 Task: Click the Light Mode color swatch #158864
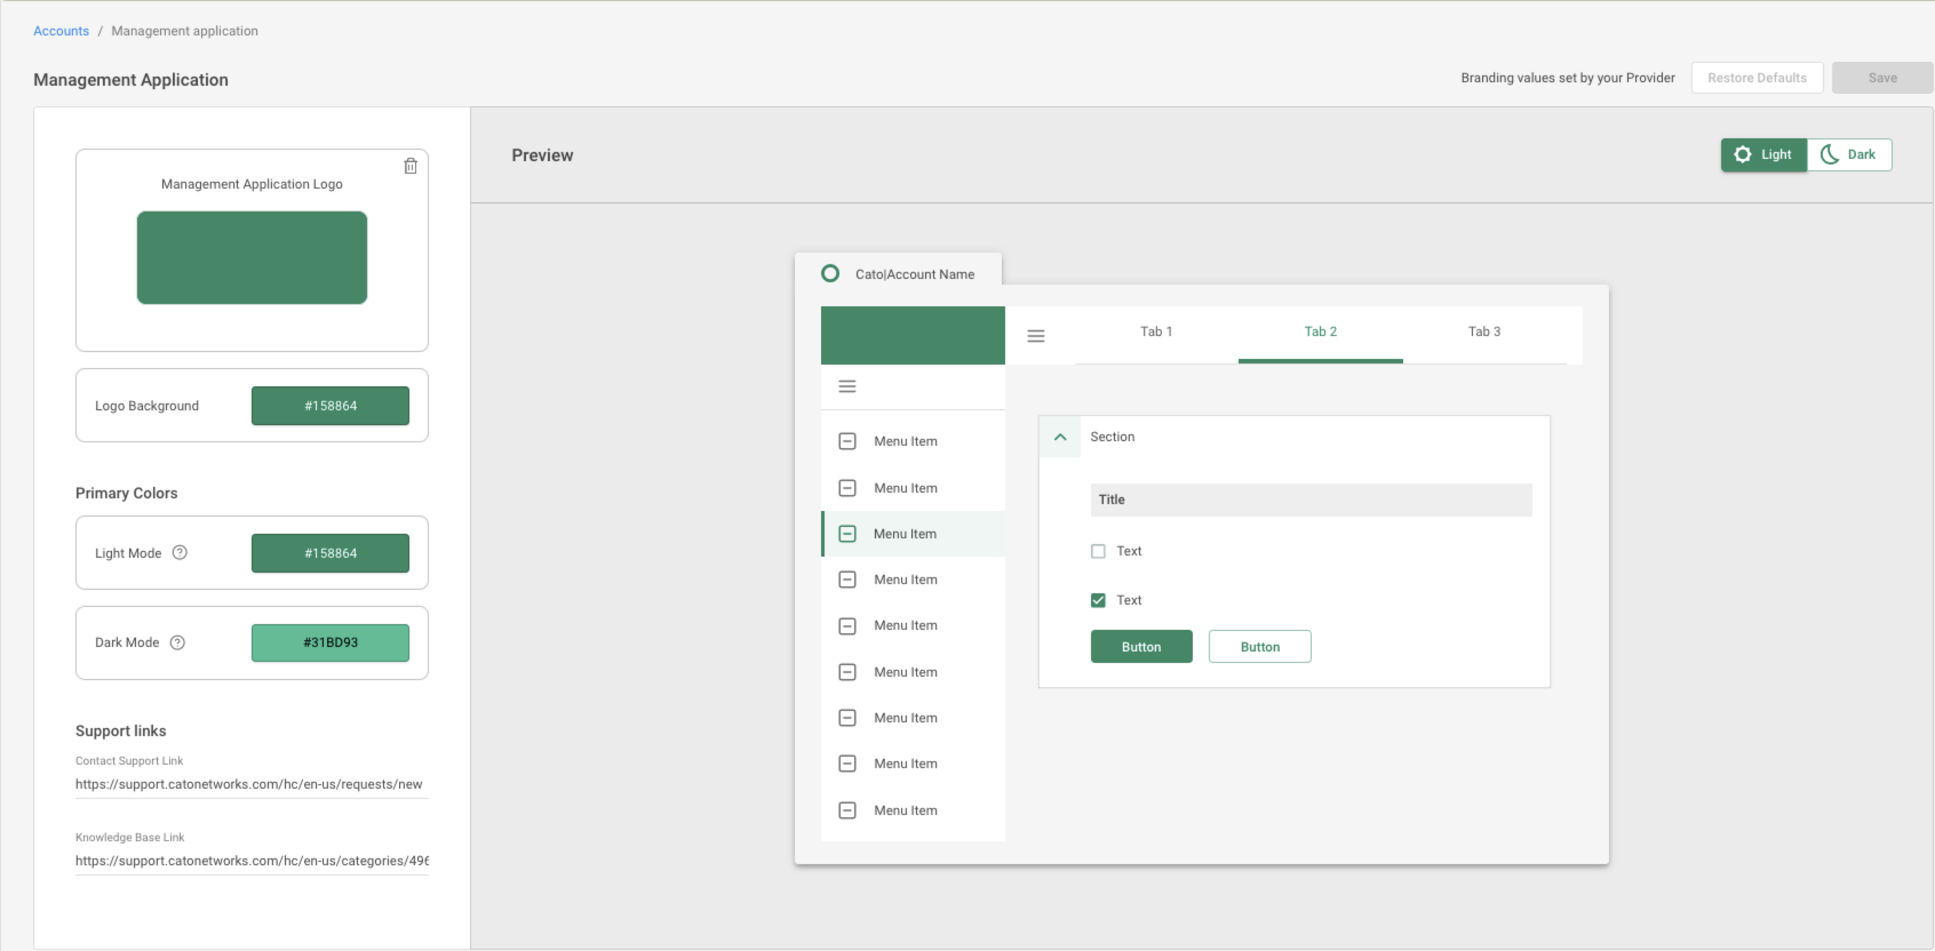click(x=330, y=553)
